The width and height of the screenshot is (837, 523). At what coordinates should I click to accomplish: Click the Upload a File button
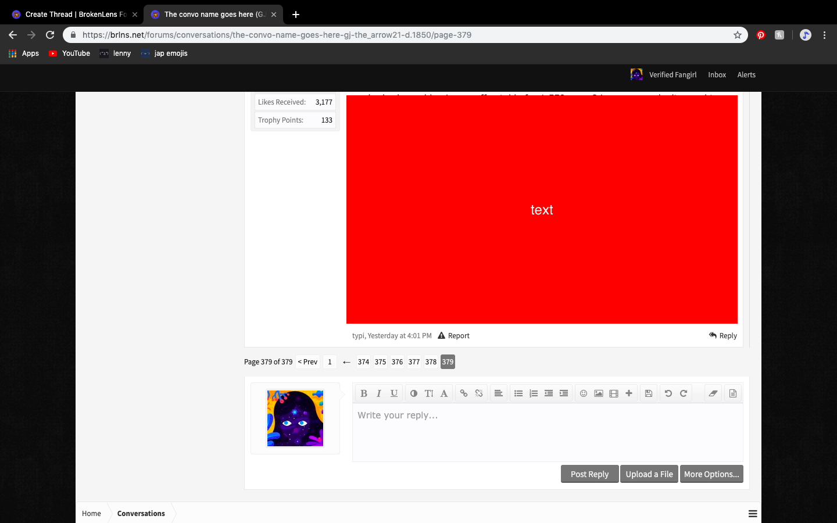(x=649, y=474)
